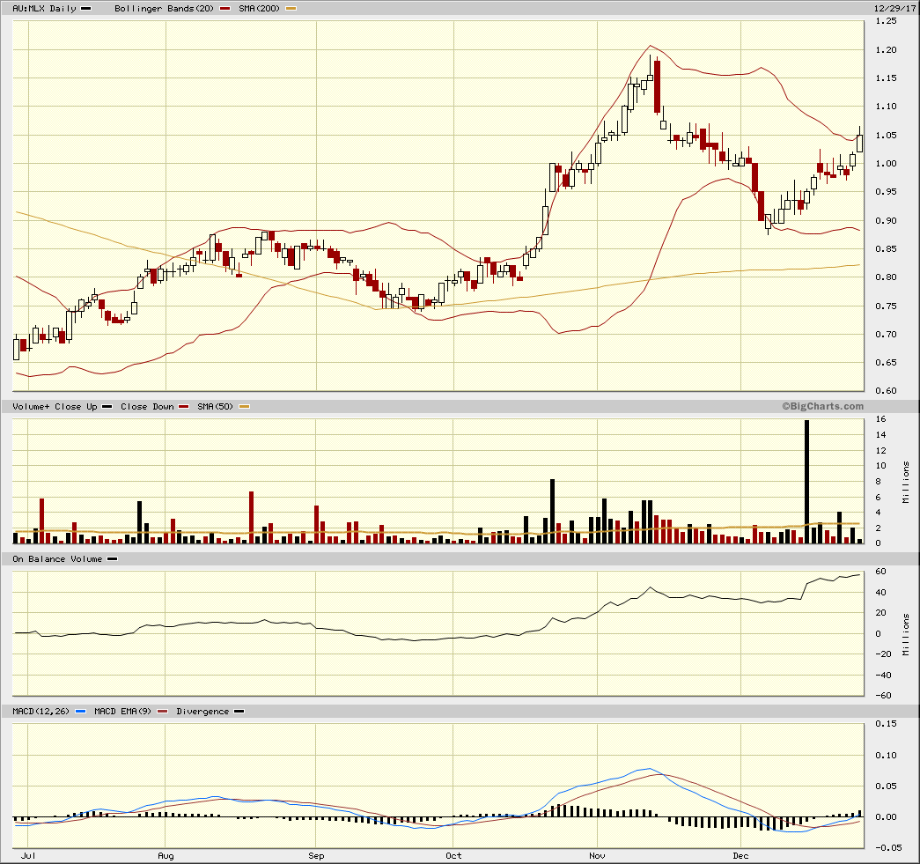Screen dimensions: 920x864
Task: Click the Oct label on the time axis
Action: coord(453,855)
